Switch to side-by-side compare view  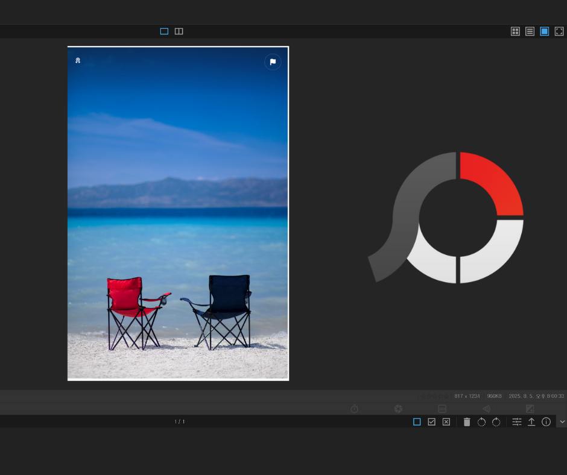coord(179,31)
